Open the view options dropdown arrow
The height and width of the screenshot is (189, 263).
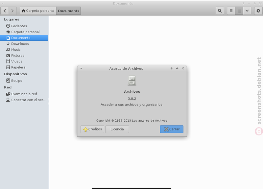tap(247, 11)
